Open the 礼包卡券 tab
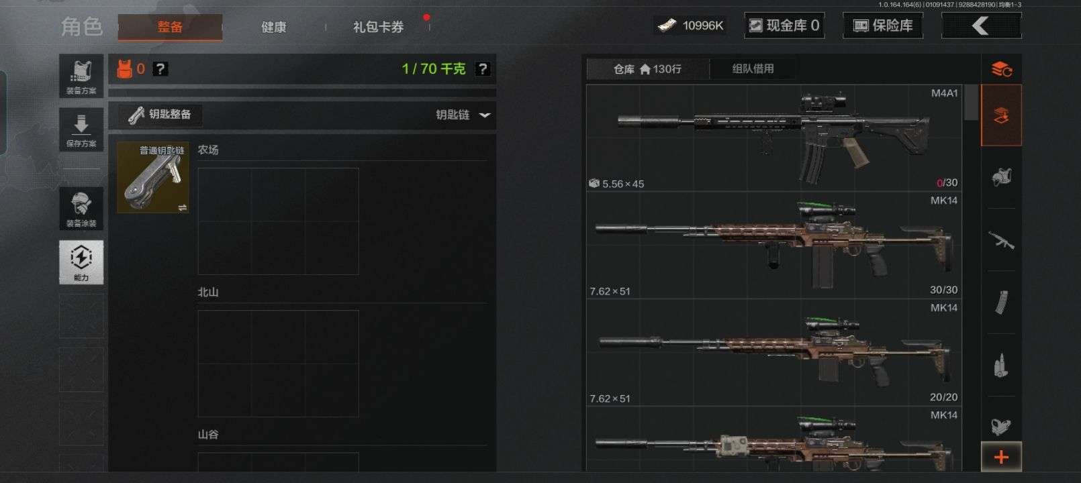Image resolution: width=1081 pixels, height=483 pixels. click(378, 27)
